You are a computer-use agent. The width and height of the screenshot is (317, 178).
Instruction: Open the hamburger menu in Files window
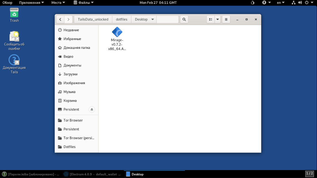coord(226,19)
